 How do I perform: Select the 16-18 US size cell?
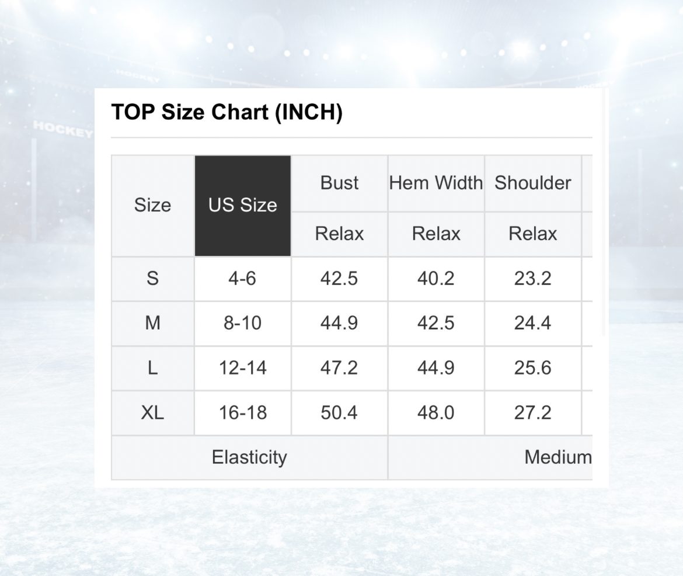tap(243, 413)
